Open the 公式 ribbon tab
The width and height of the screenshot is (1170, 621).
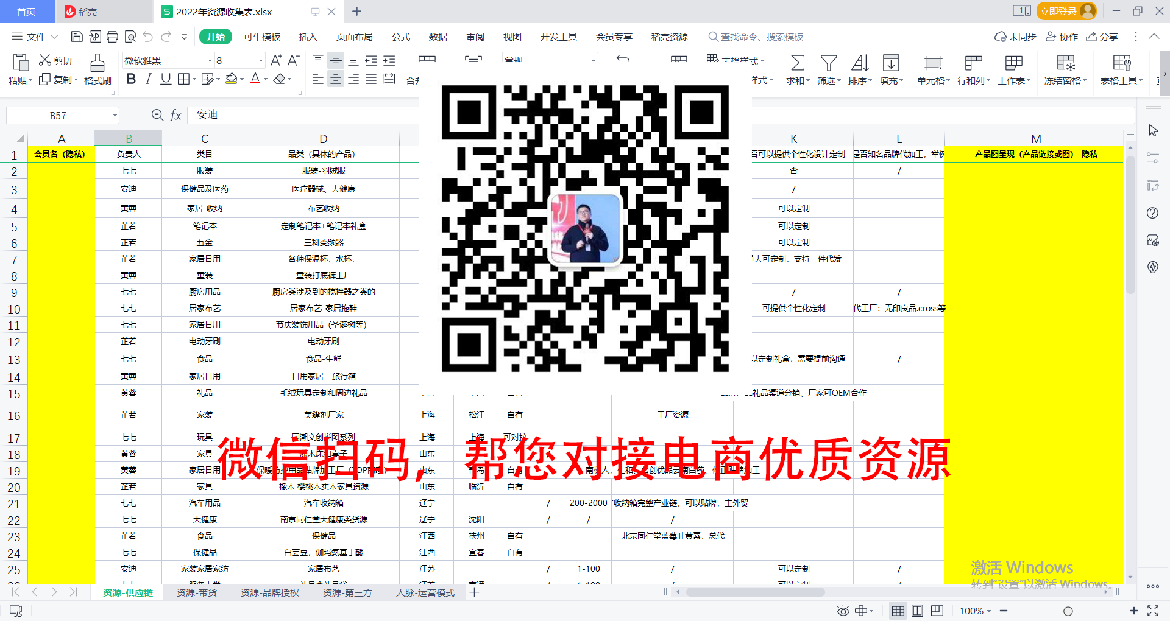click(x=401, y=37)
